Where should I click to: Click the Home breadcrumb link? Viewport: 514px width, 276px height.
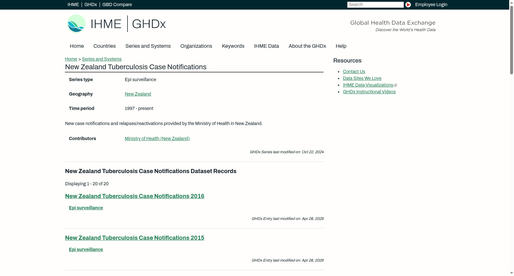[71, 59]
